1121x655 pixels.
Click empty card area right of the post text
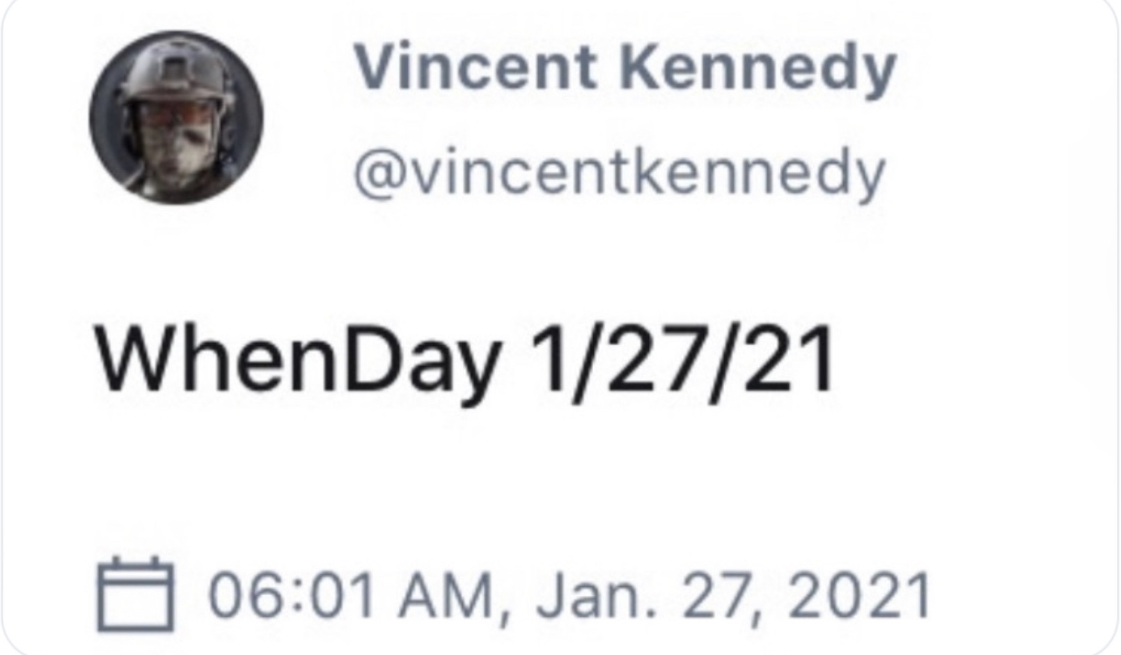(975, 363)
